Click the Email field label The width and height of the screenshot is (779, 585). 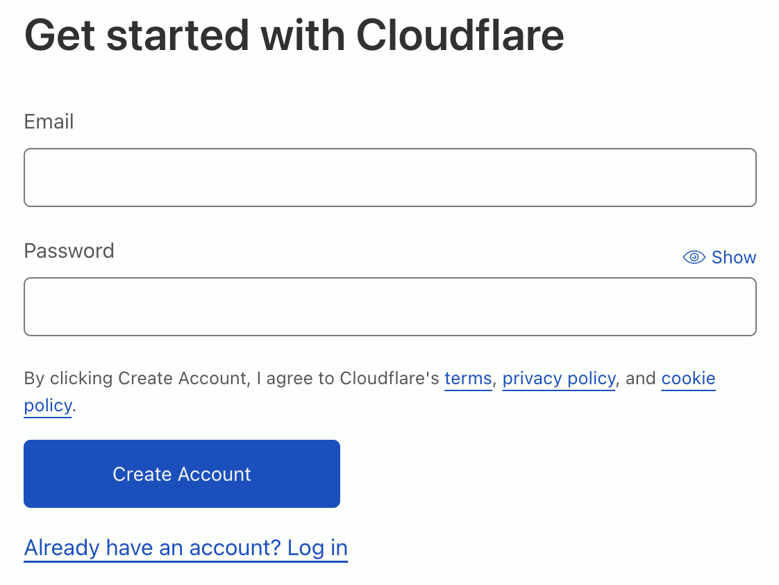point(49,122)
